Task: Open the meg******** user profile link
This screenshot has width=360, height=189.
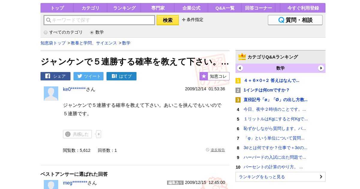Action: tap(75, 183)
